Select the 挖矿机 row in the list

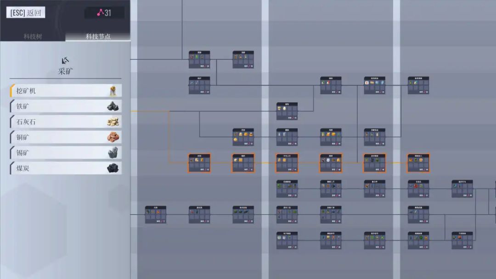[66, 91]
